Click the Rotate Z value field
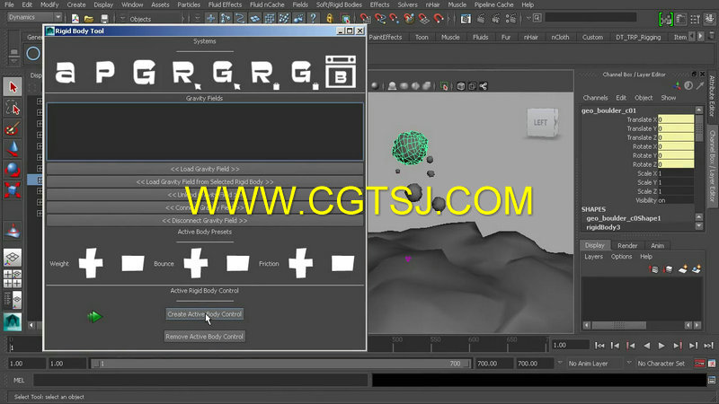719x404 pixels. (676, 164)
